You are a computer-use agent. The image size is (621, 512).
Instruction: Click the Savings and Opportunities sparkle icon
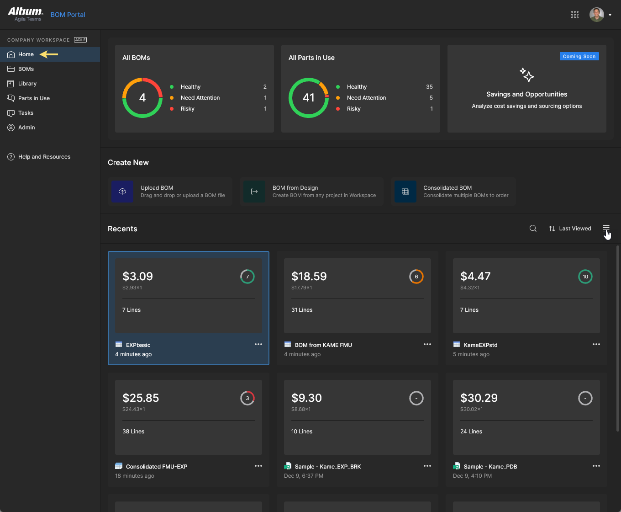(526, 75)
